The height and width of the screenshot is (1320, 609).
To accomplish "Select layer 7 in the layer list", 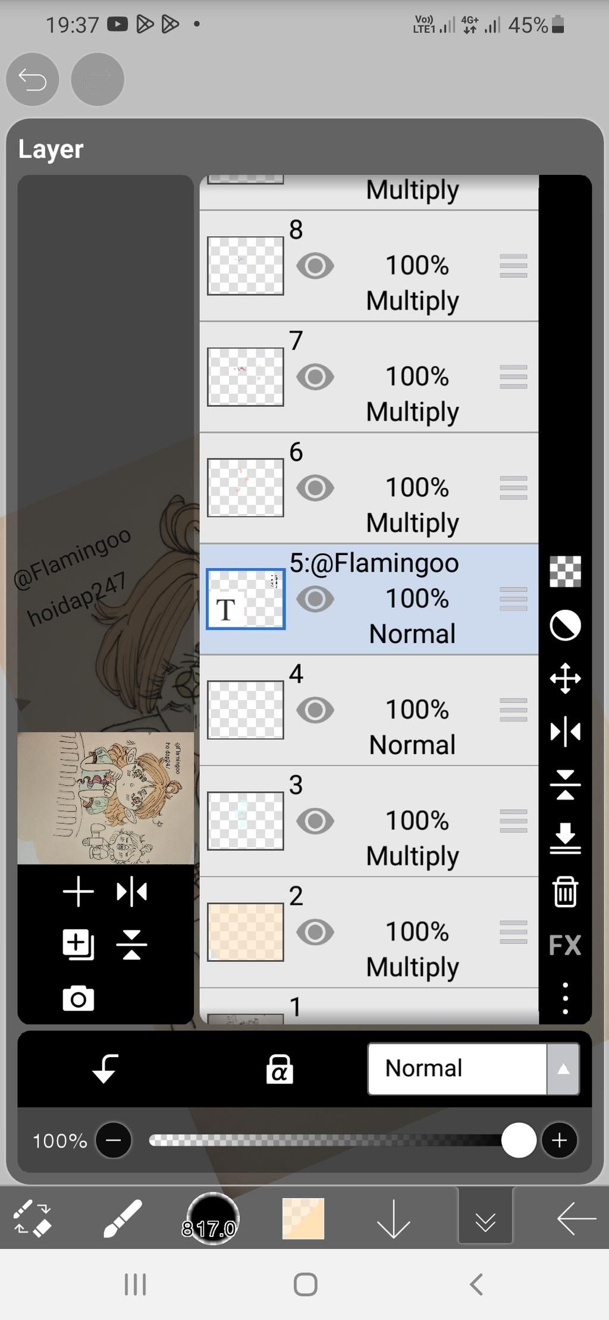I will pos(410,377).
